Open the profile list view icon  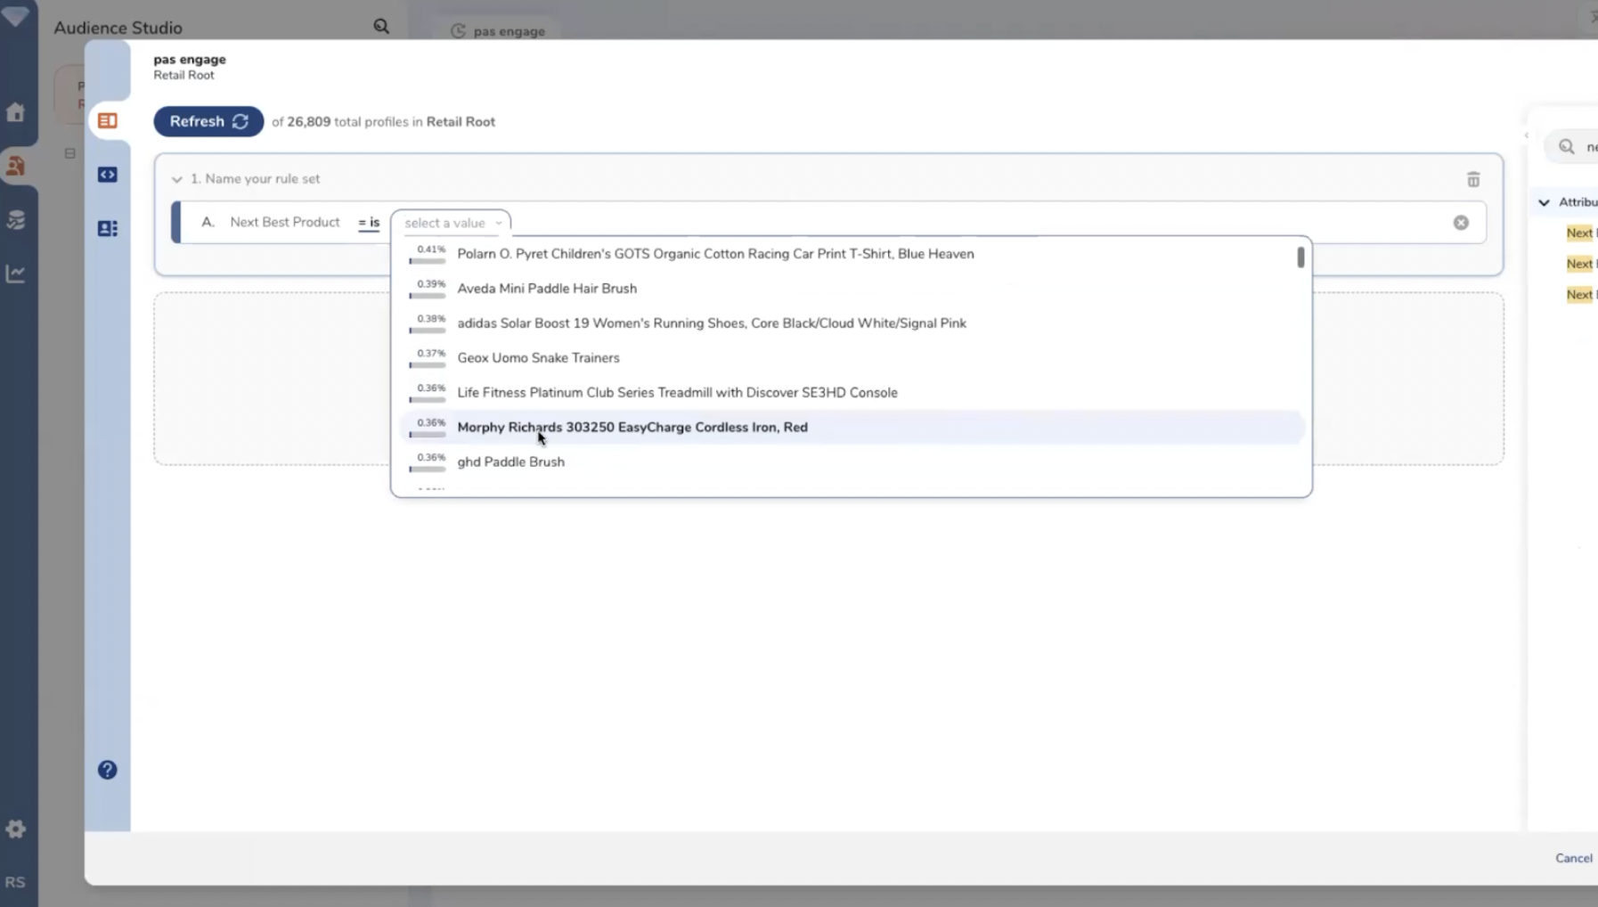(108, 229)
